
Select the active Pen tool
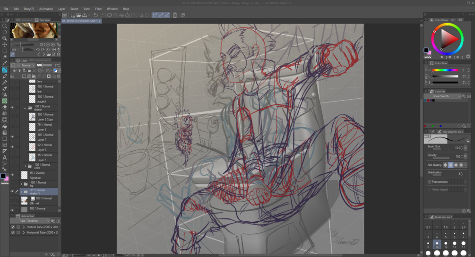tap(5, 69)
